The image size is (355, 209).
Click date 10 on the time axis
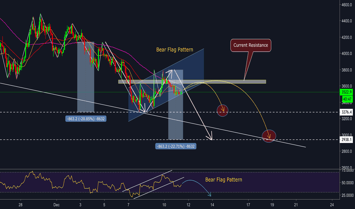[x=164, y=205]
